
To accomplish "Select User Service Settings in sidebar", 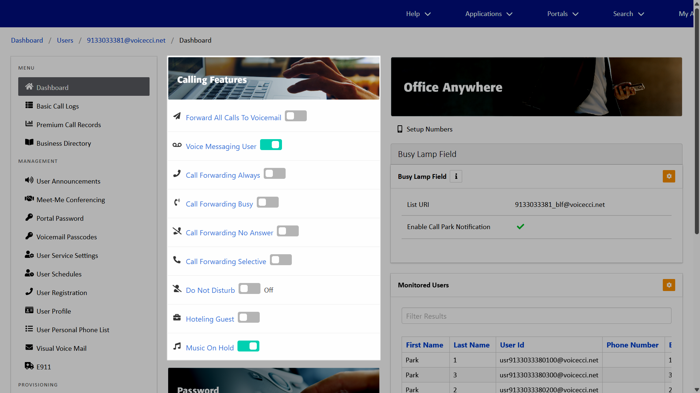I will coord(67,256).
